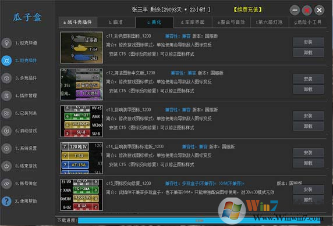Uninstall the c14 巨响装甲图标标准版 plugin
Image resolution: width=333 pixels, height=226 pixels.
pos(309,163)
